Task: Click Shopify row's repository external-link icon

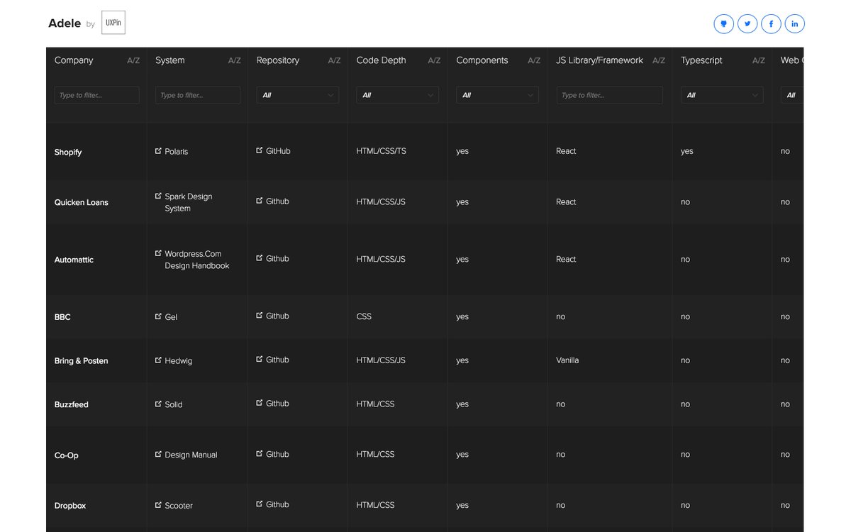Action: point(260,150)
